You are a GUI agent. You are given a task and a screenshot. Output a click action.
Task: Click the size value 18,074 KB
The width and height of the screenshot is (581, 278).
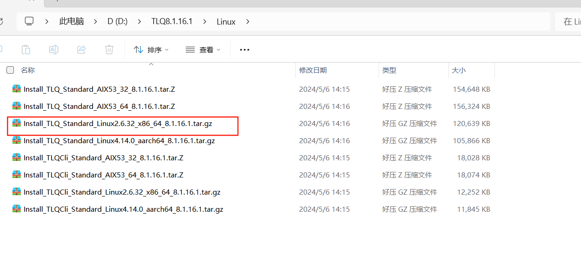click(474, 175)
